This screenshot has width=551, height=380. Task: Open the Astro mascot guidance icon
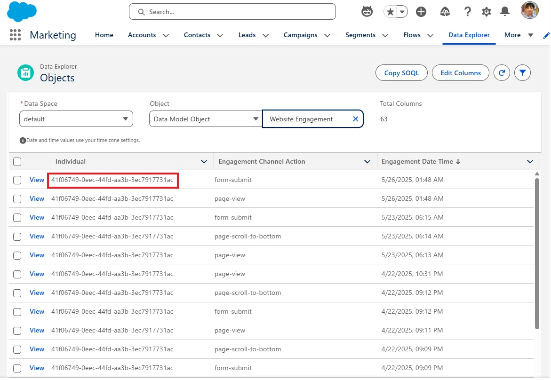click(367, 12)
